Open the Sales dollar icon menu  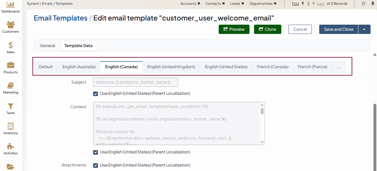(11, 47)
